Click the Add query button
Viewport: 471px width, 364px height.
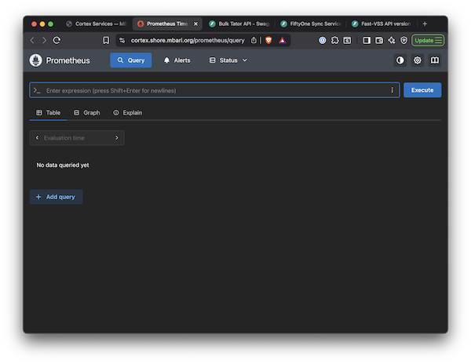tap(56, 197)
